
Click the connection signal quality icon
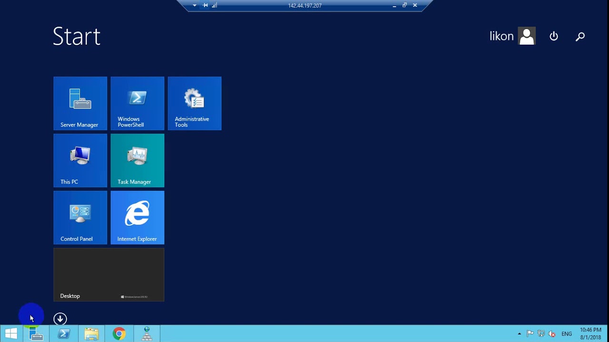[215, 5]
